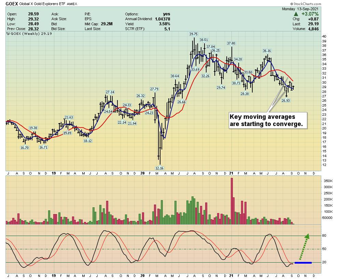This screenshot has height=279, width=338.
Task: Click the Prev Close value 28.32
Action: [x=33, y=29]
